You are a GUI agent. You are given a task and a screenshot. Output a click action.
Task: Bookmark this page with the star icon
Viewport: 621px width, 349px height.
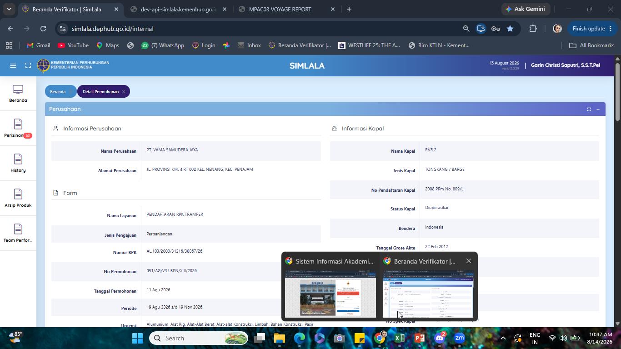[510, 29]
